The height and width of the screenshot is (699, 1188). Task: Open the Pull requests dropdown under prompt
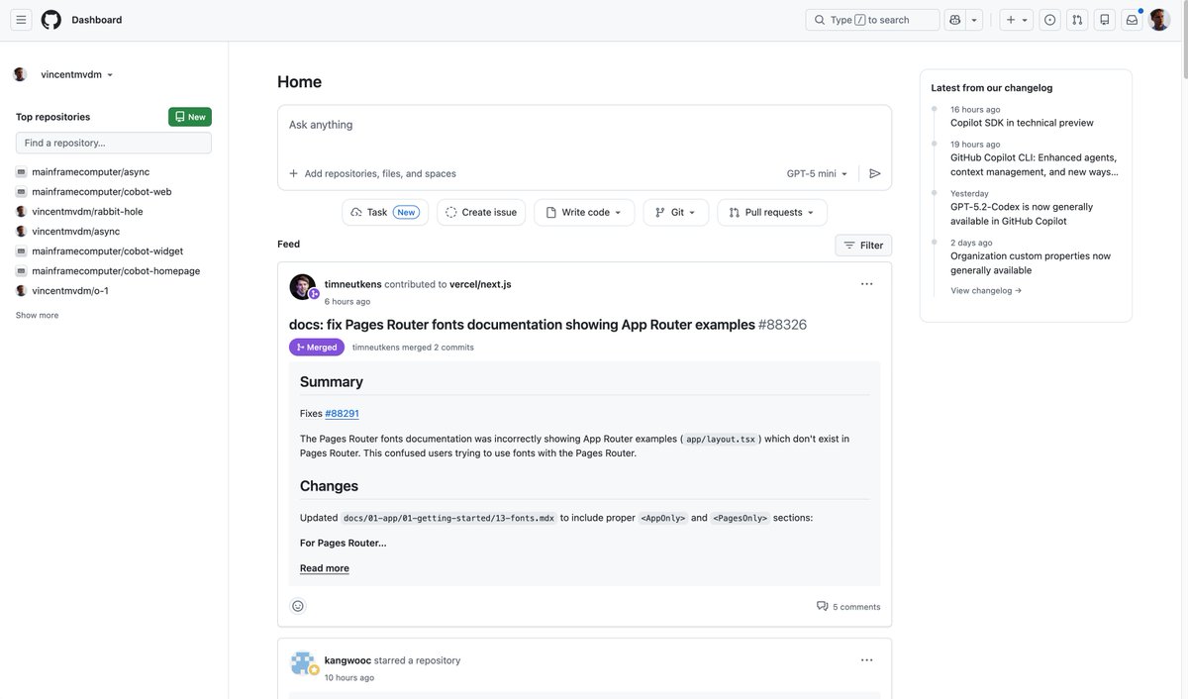click(x=772, y=212)
